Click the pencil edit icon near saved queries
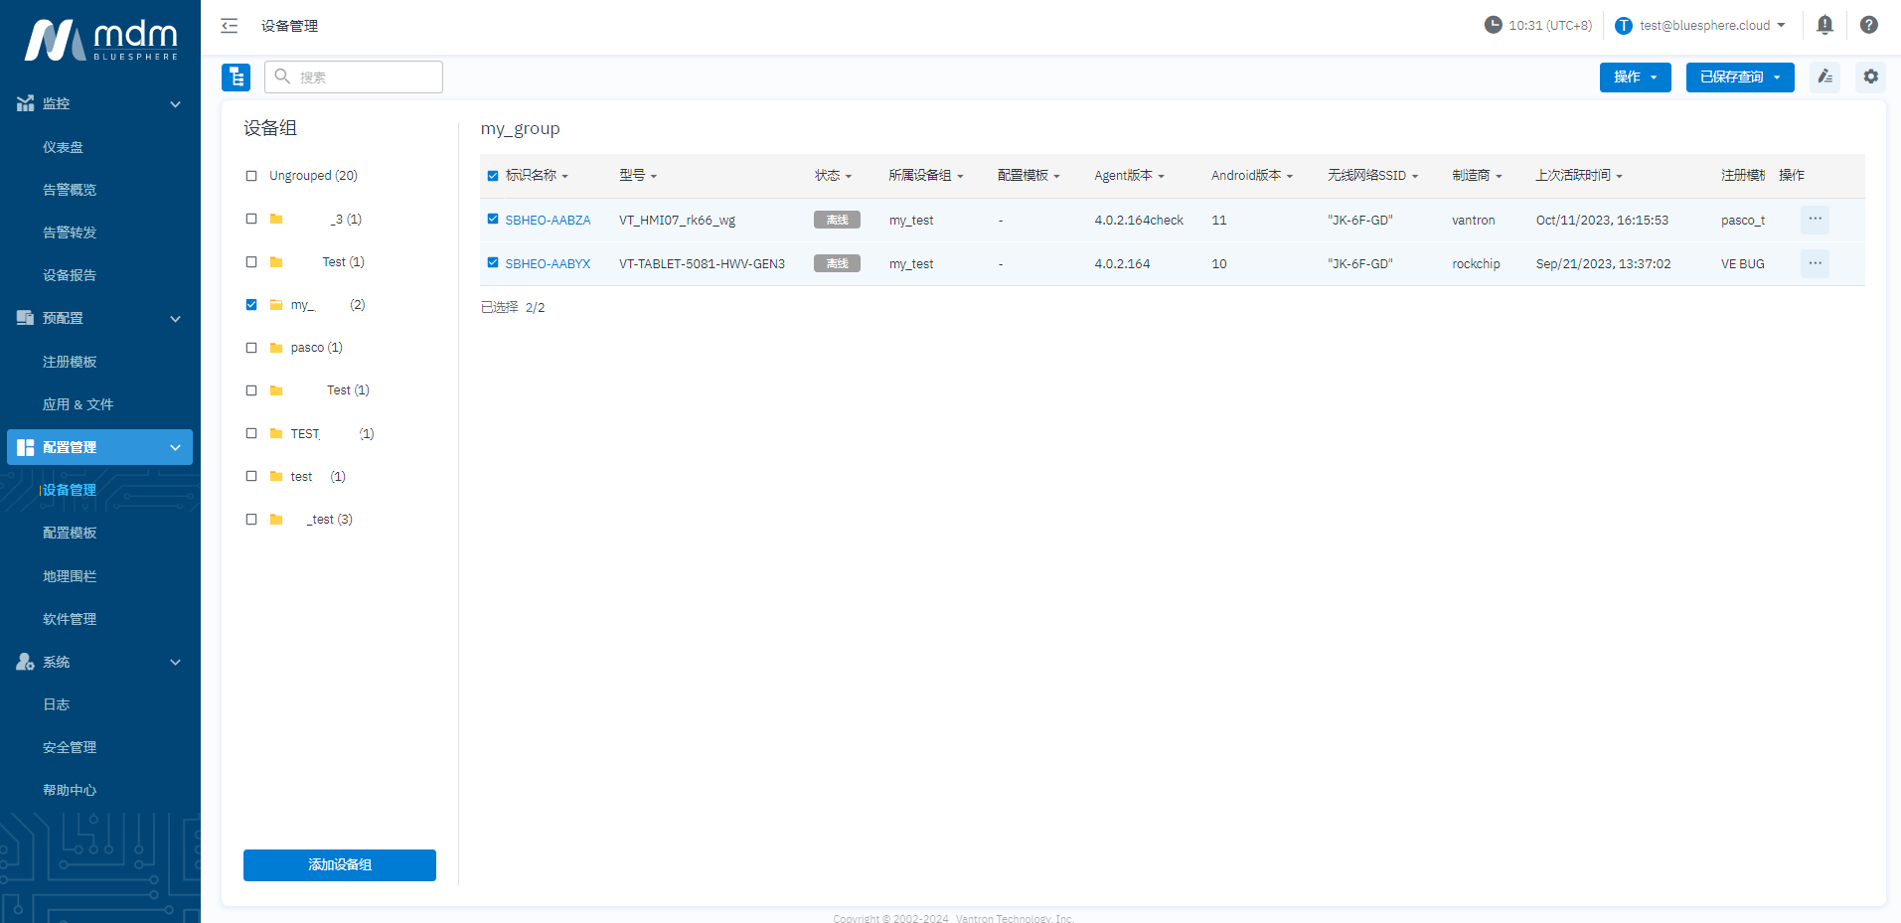 1824,77
